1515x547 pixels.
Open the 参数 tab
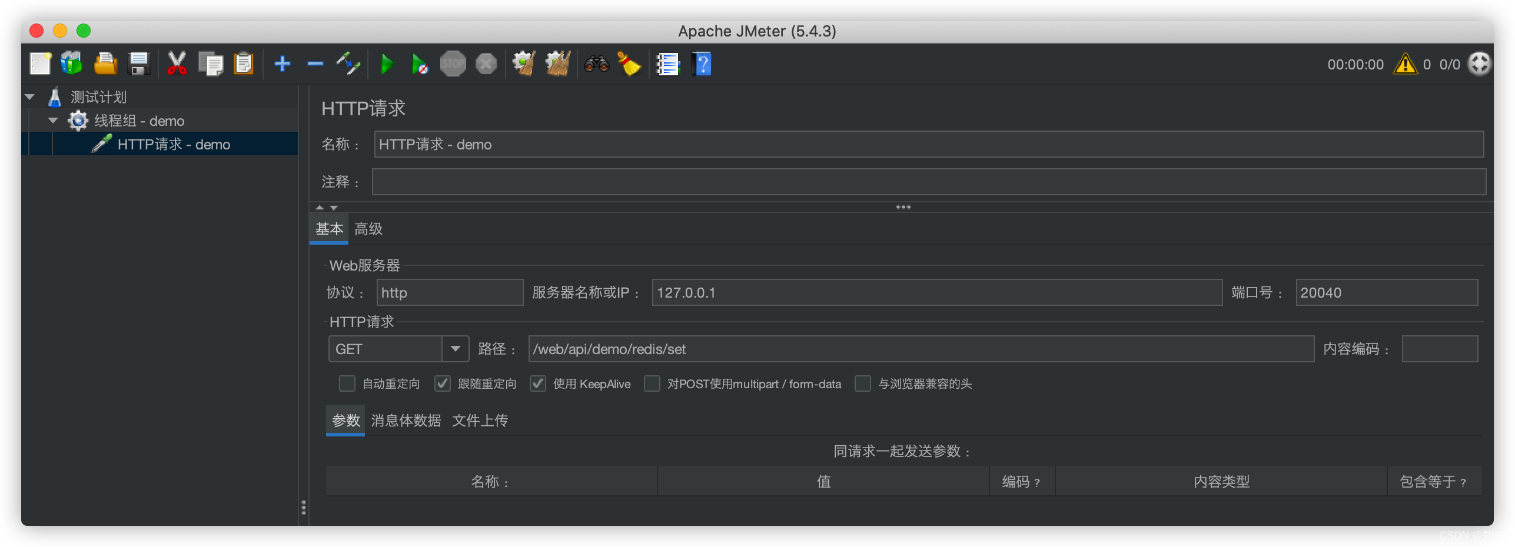click(x=345, y=421)
